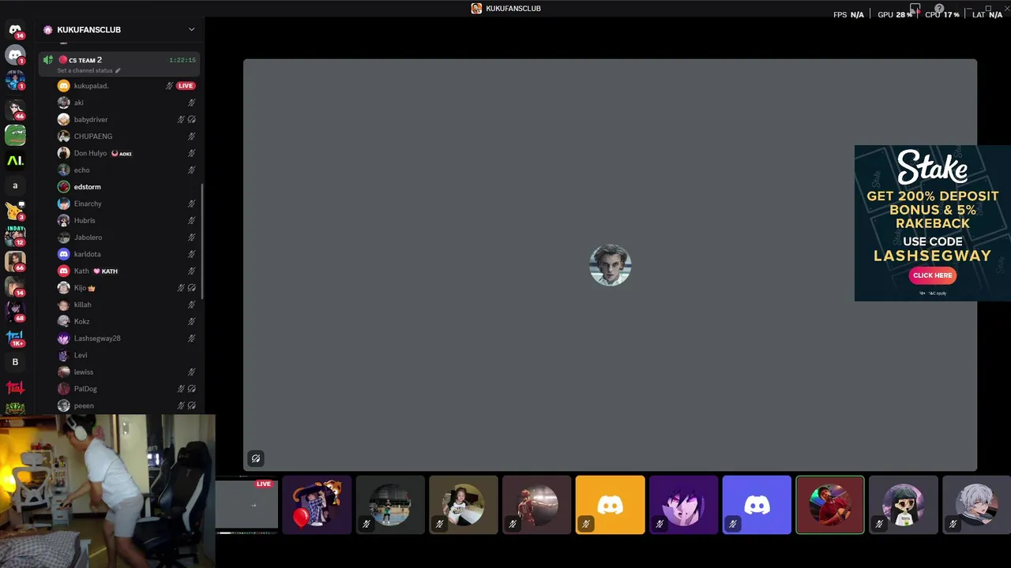Click the FPS N/A readout
This screenshot has width=1011, height=568.
[848, 14]
